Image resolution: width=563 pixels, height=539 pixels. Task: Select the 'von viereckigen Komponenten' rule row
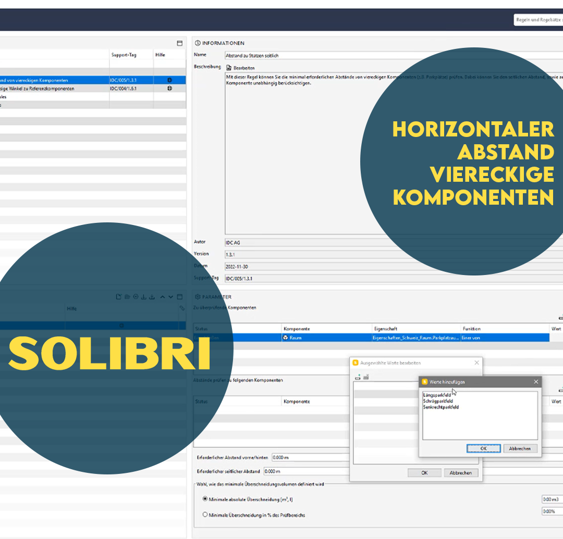click(93, 80)
